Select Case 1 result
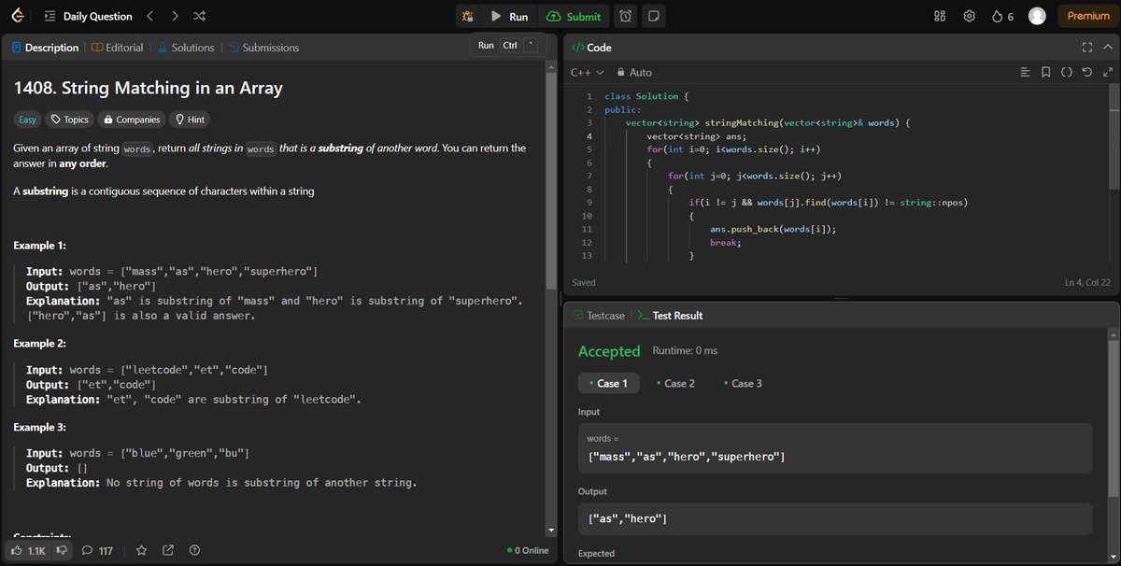The width and height of the screenshot is (1121, 566). point(608,383)
